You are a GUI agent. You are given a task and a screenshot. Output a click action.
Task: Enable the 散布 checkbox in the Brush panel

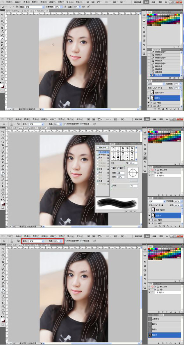pos(98,158)
